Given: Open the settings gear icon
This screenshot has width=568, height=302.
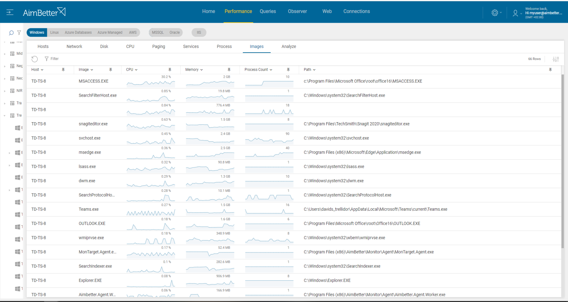Looking at the screenshot, I should (495, 13).
